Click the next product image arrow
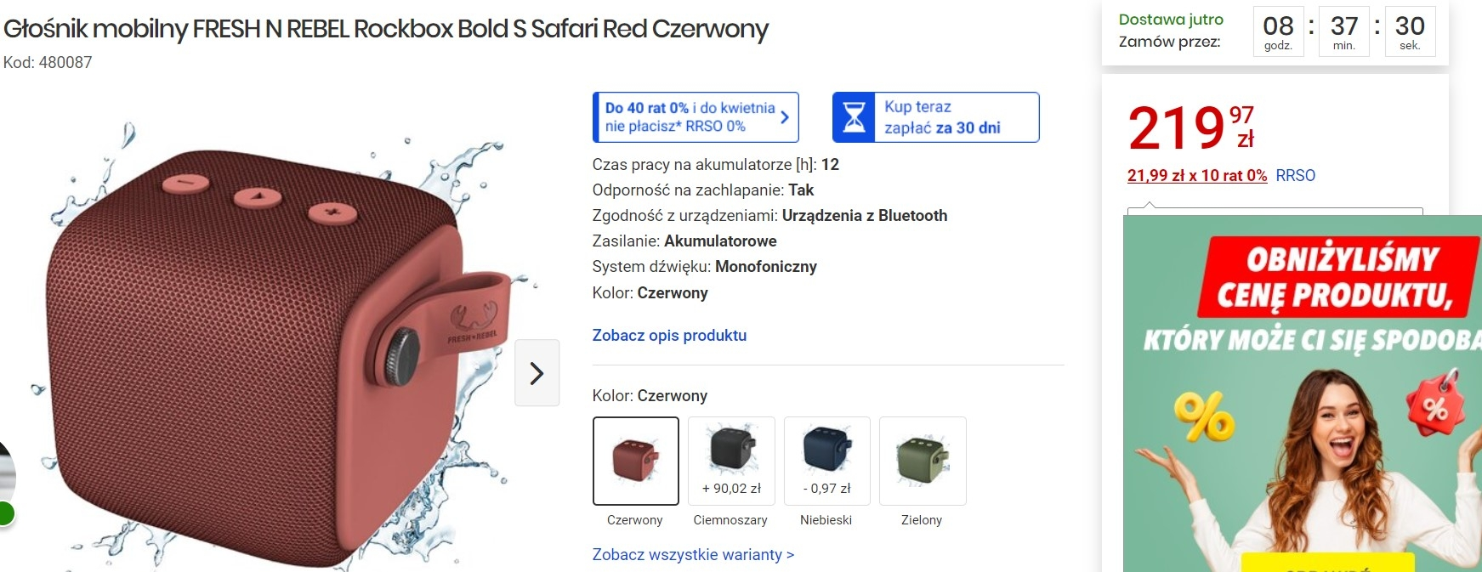The image size is (1482, 572). (x=537, y=373)
